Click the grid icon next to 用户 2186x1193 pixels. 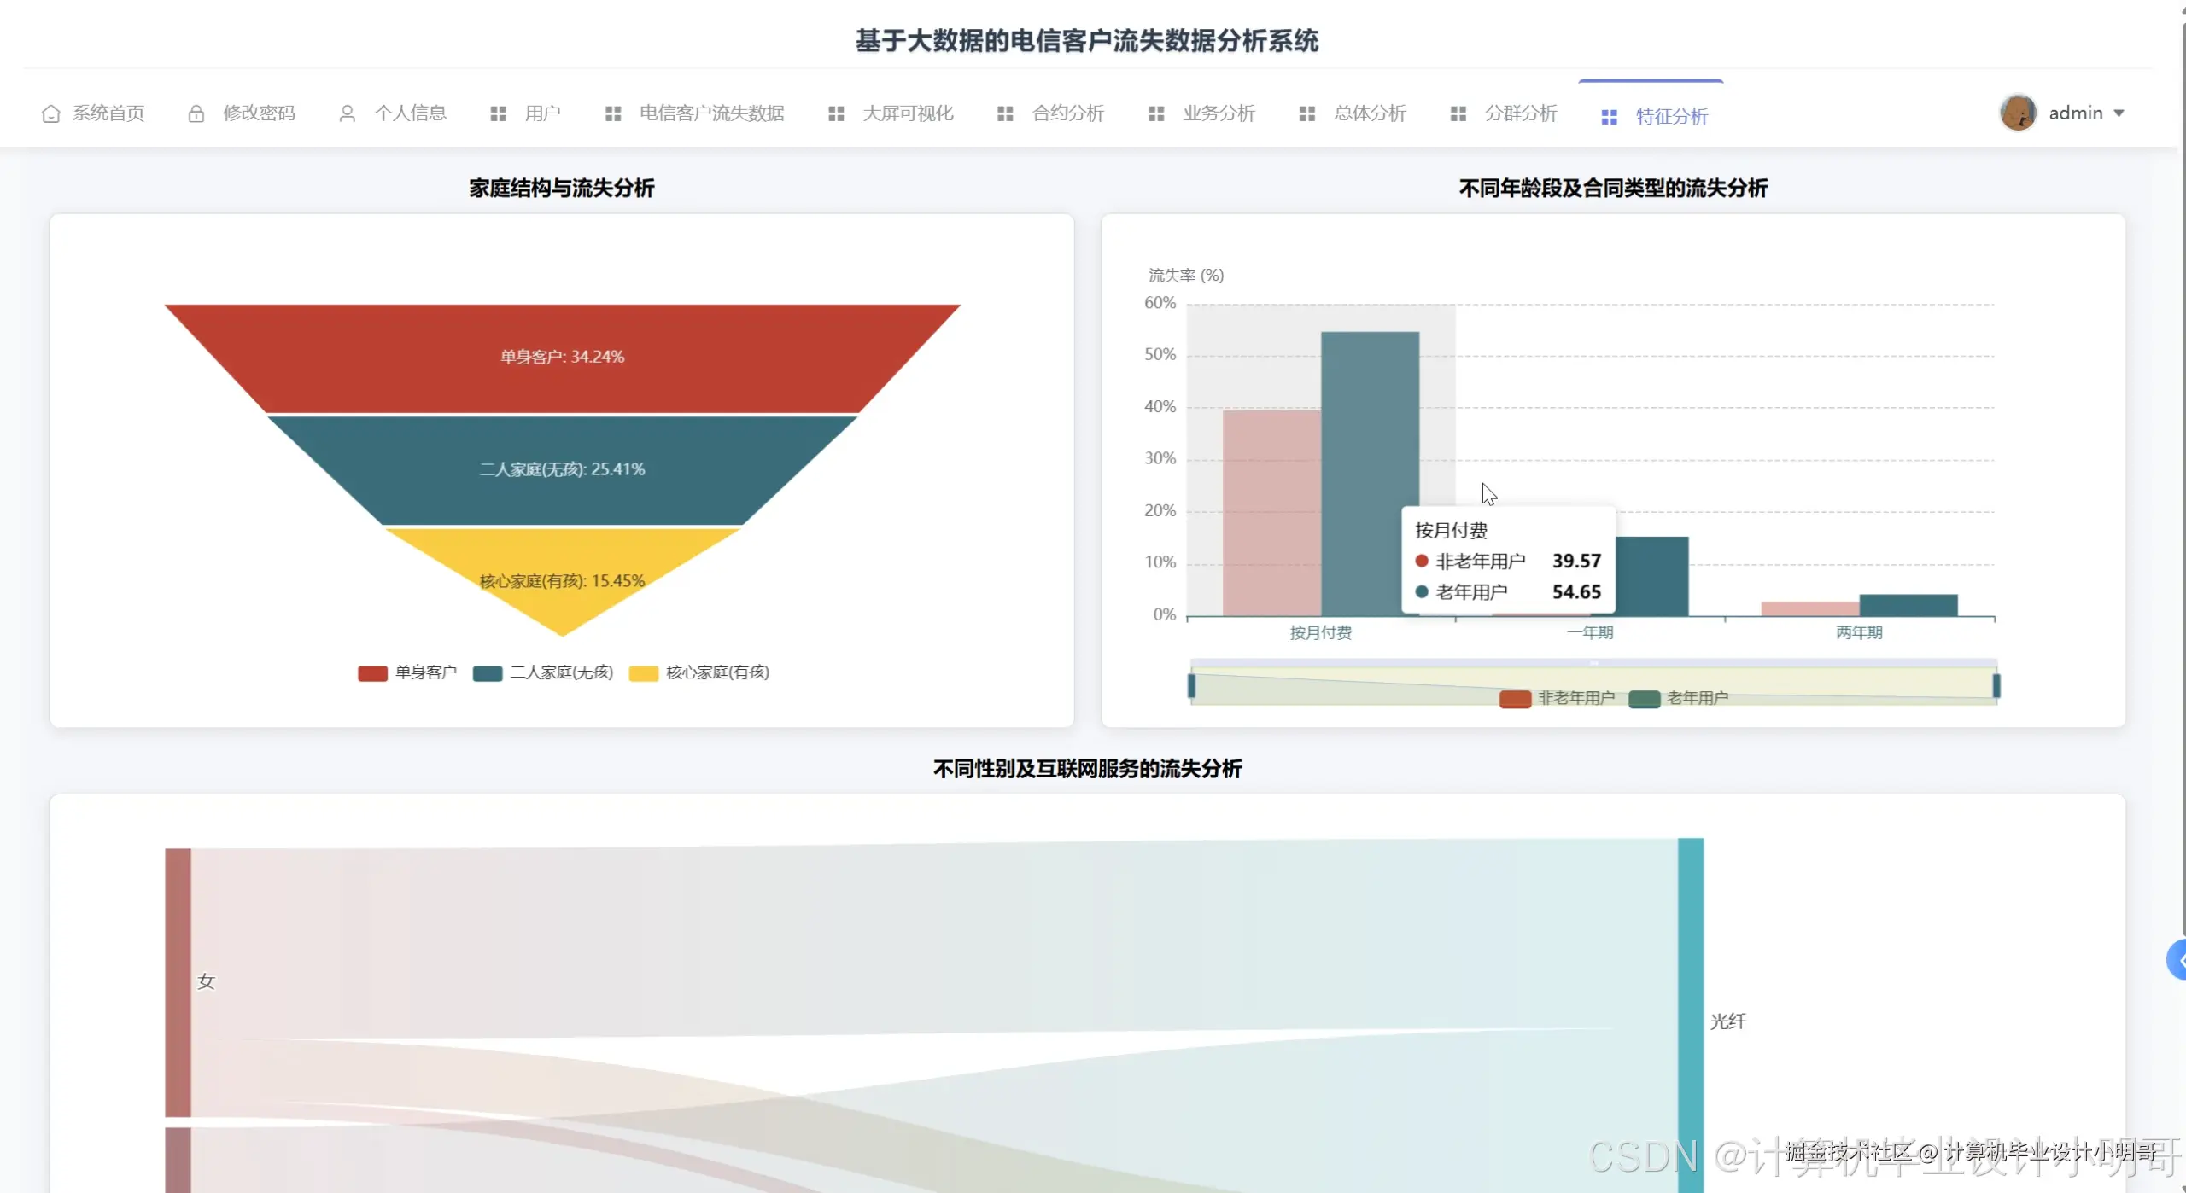[499, 113]
